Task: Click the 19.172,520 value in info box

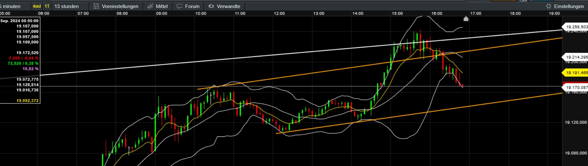Action: 27,53
